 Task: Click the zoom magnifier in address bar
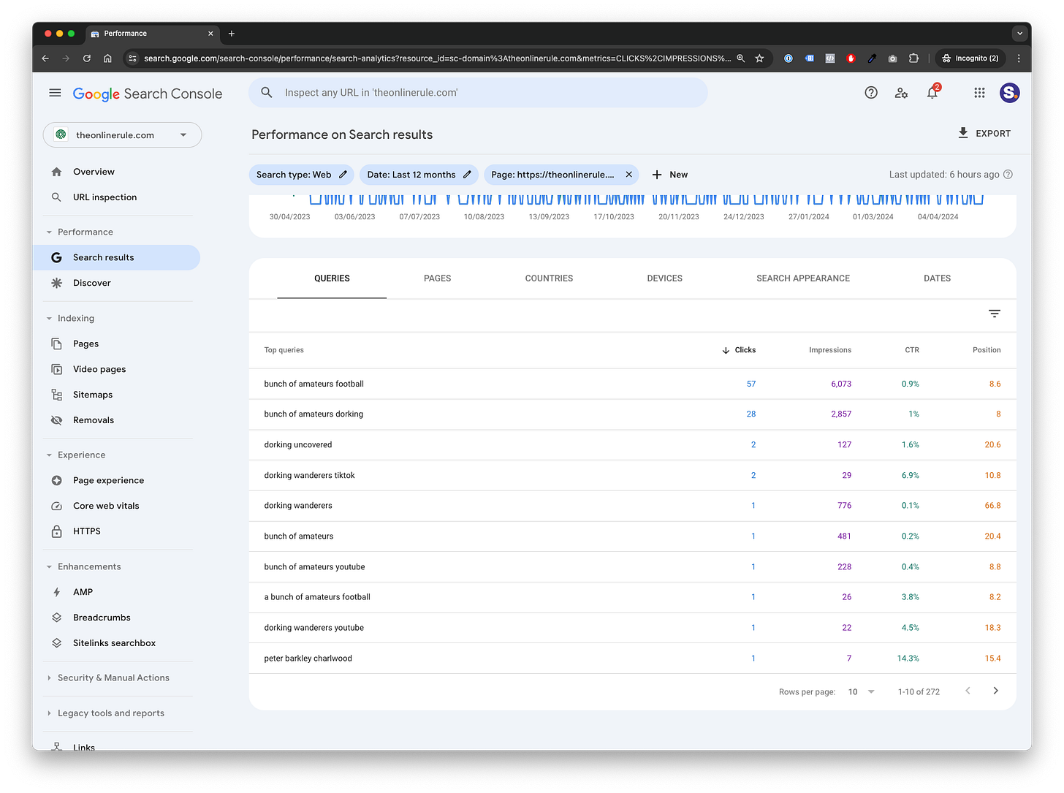click(740, 58)
